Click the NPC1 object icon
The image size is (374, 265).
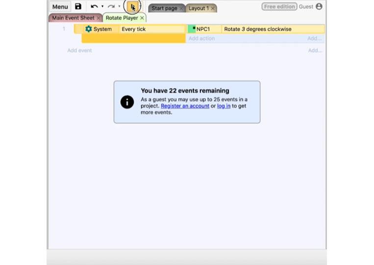[192, 29]
